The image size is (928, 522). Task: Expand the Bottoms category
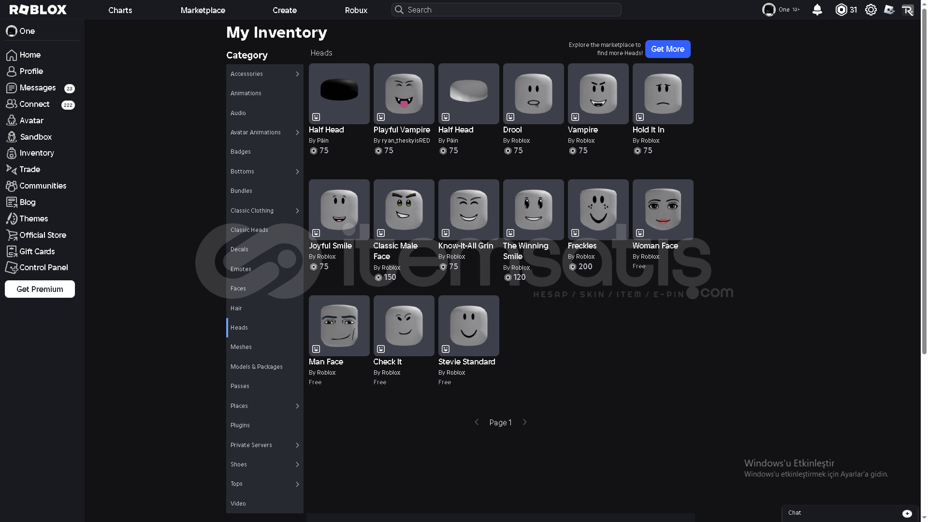[297, 172]
